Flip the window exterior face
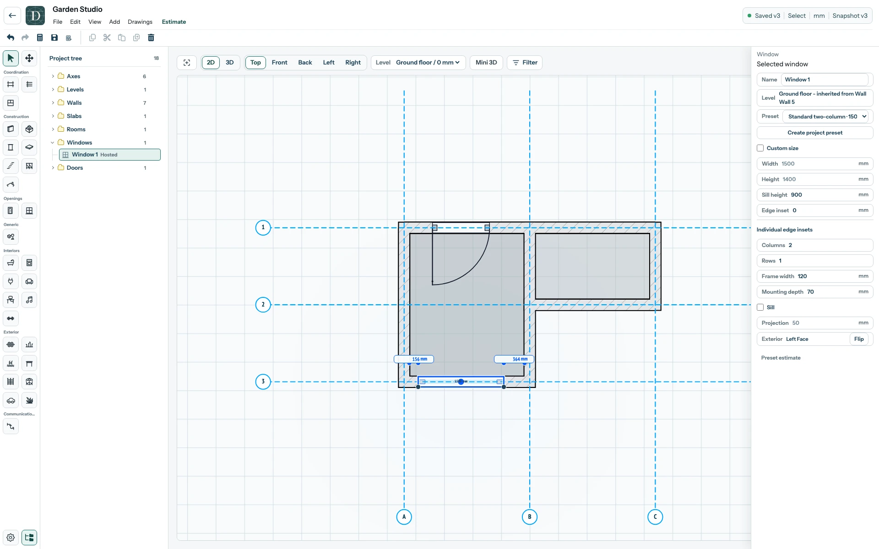The width and height of the screenshot is (879, 549). pyautogui.click(x=859, y=339)
